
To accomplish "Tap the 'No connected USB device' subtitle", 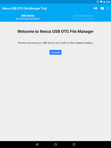I will (x=28, y=19).
